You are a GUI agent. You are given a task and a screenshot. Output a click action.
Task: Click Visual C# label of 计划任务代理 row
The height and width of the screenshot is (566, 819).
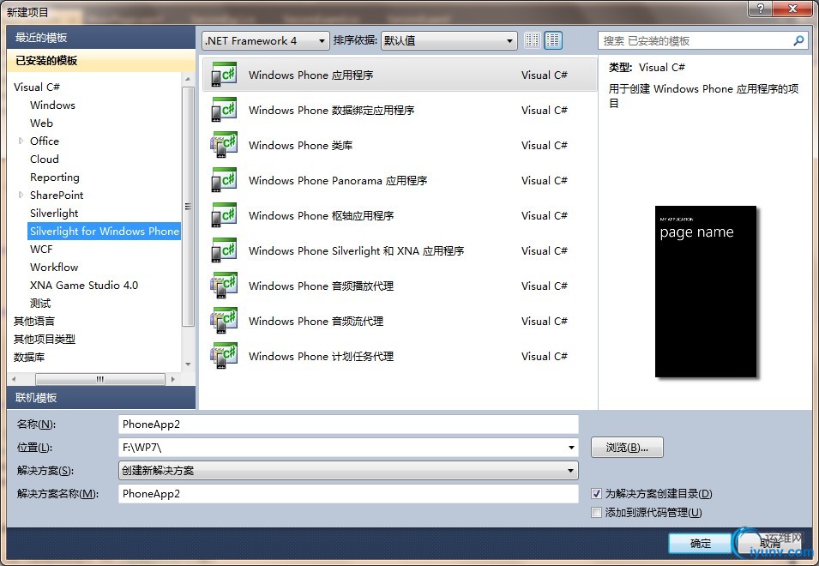point(545,356)
